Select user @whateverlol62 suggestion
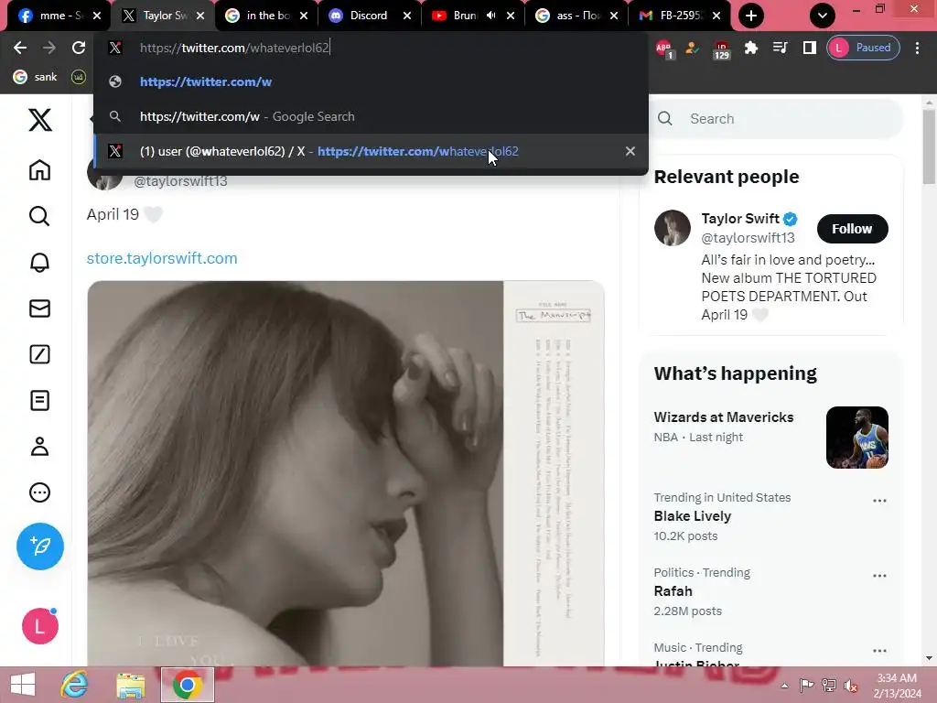Image resolution: width=937 pixels, height=703 pixels. click(x=371, y=151)
